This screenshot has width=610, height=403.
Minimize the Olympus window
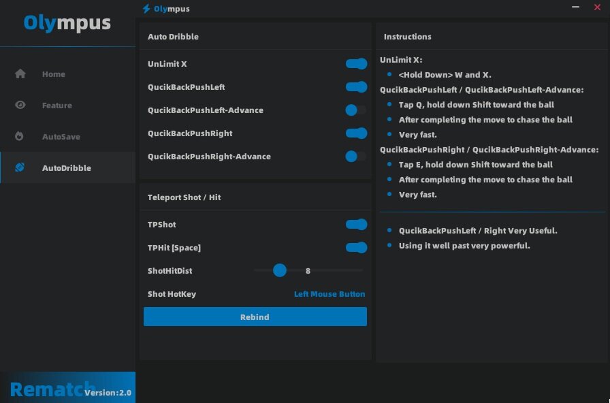(575, 7)
